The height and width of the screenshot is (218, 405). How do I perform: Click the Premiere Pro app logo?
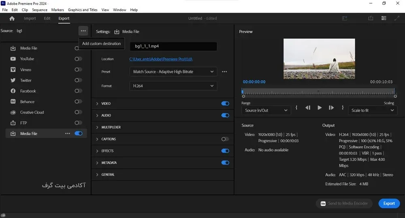pyautogui.click(x=3, y=3)
